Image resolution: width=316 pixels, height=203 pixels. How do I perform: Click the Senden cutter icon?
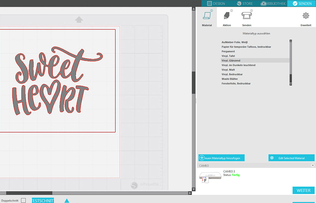(x=246, y=16)
